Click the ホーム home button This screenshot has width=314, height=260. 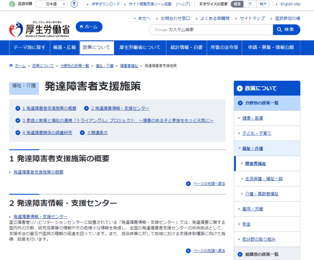click(x=89, y=27)
